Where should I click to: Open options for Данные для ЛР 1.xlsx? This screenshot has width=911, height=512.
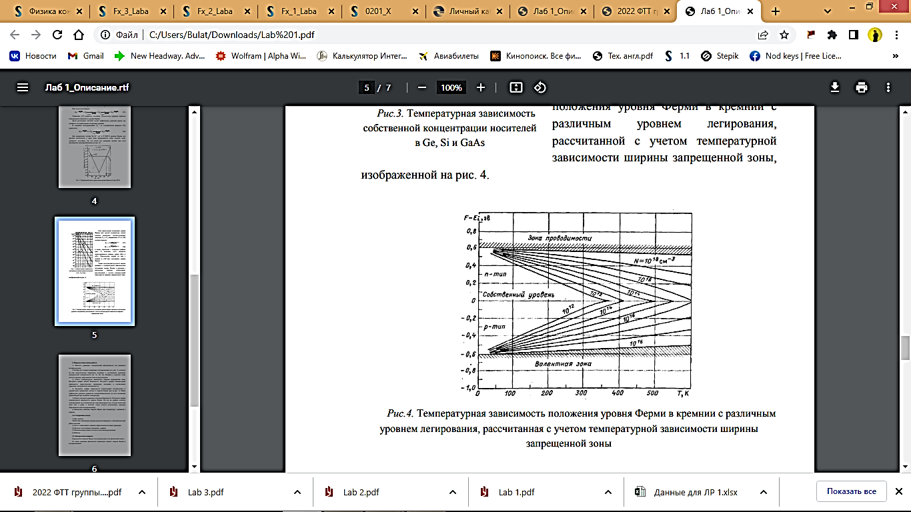[764, 492]
